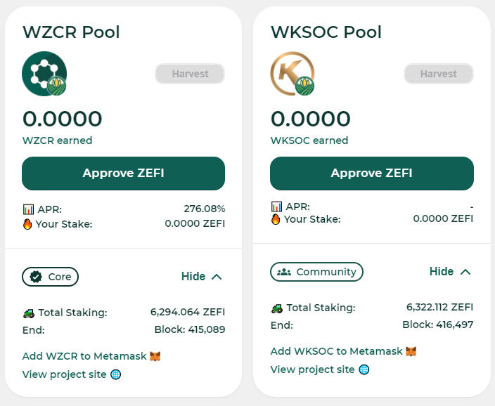Click the up chevron in WKSOC pool

[x=465, y=272]
